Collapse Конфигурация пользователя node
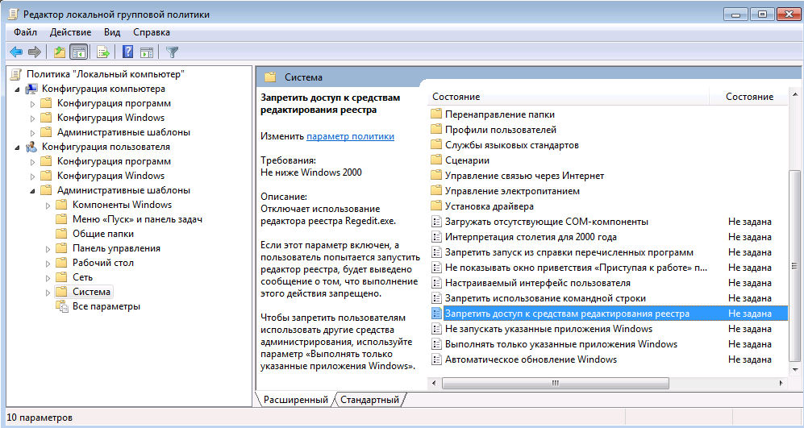The height and width of the screenshot is (428, 804). pyautogui.click(x=18, y=148)
